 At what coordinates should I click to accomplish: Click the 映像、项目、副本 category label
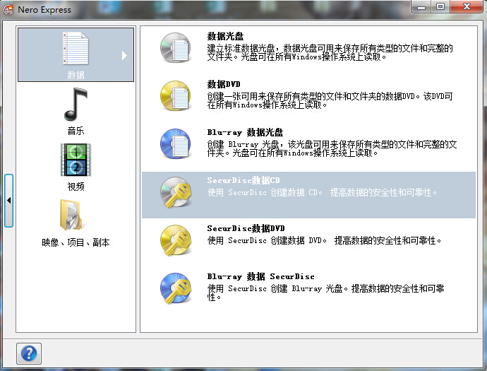click(76, 242)
